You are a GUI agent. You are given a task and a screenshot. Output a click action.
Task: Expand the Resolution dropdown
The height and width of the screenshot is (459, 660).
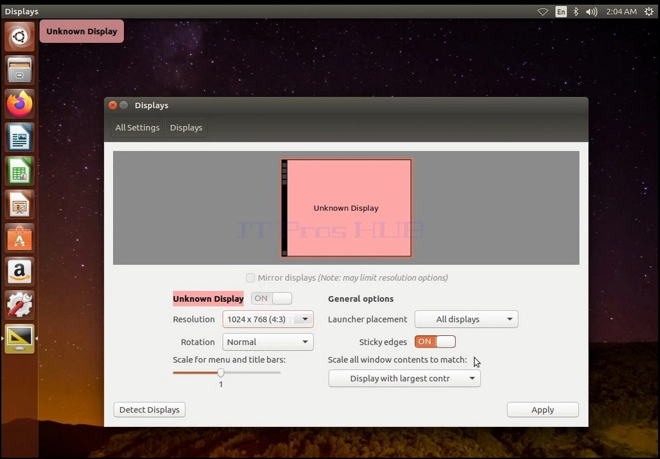[268, 319]
